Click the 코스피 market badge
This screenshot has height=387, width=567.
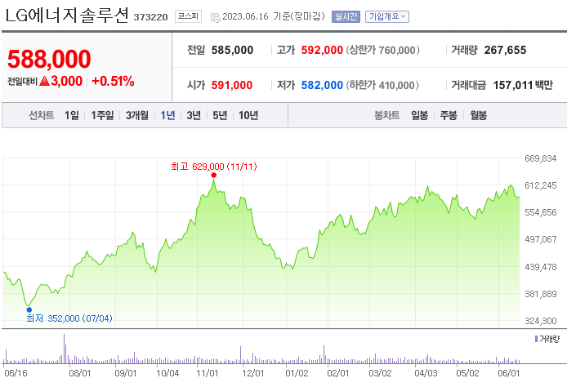188,16
